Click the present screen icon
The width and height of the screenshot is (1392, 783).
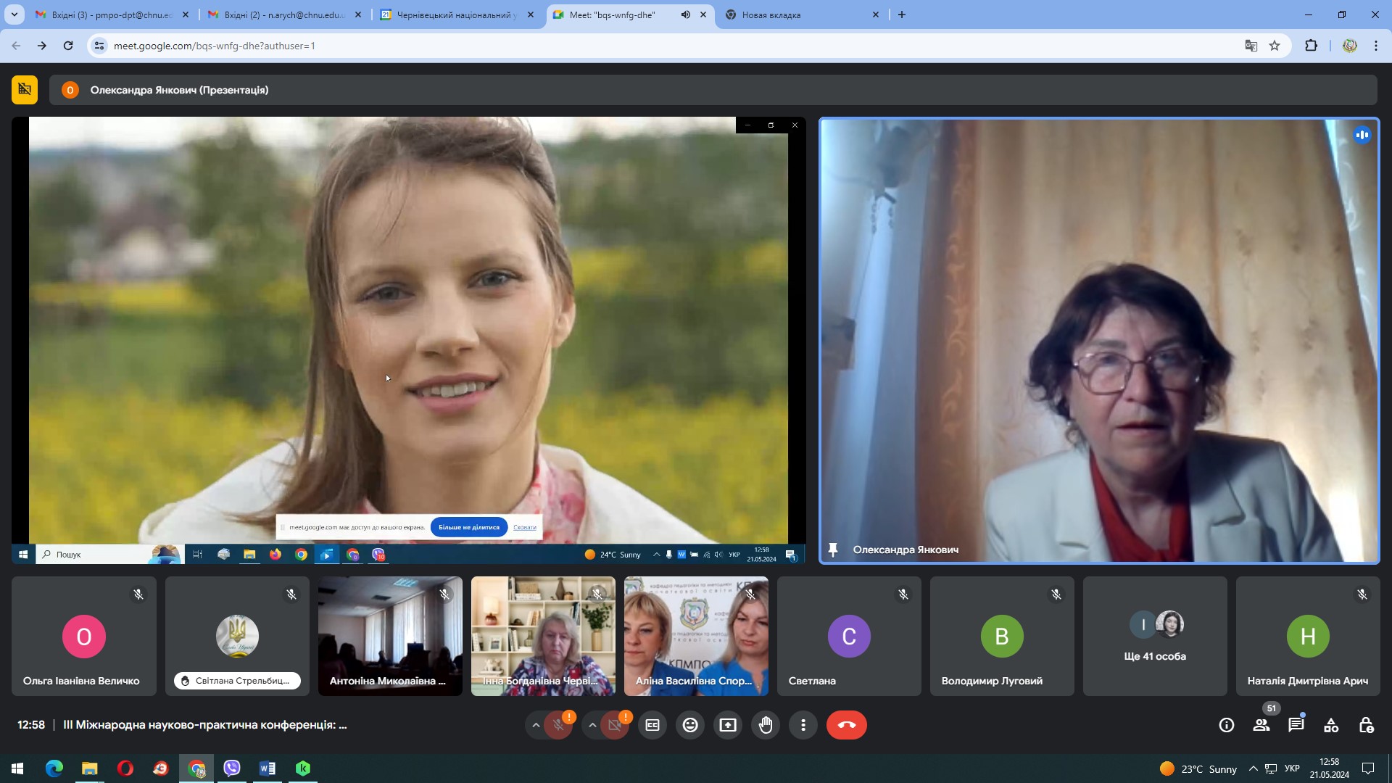(728, 725)
